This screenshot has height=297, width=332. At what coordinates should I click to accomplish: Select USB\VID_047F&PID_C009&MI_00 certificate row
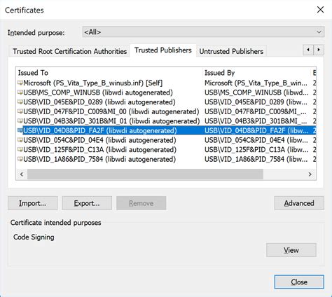click(x=166, y=111)
